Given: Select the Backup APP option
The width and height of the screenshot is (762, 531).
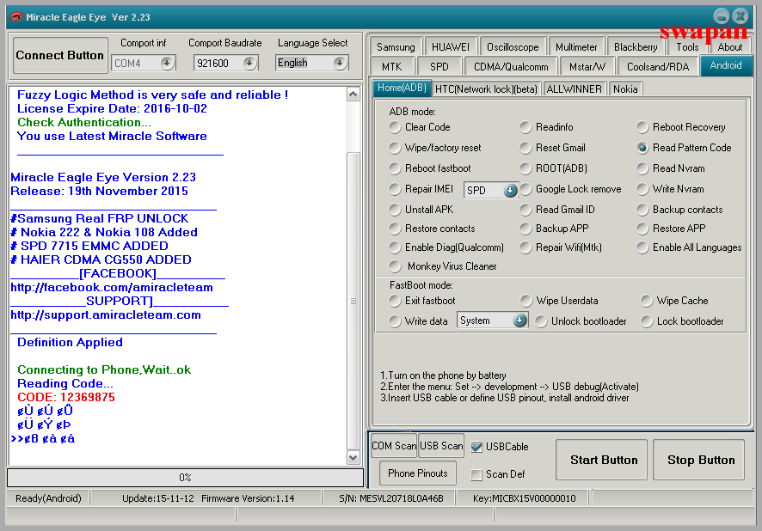Looking at the screenshot, I should point(525,229).
